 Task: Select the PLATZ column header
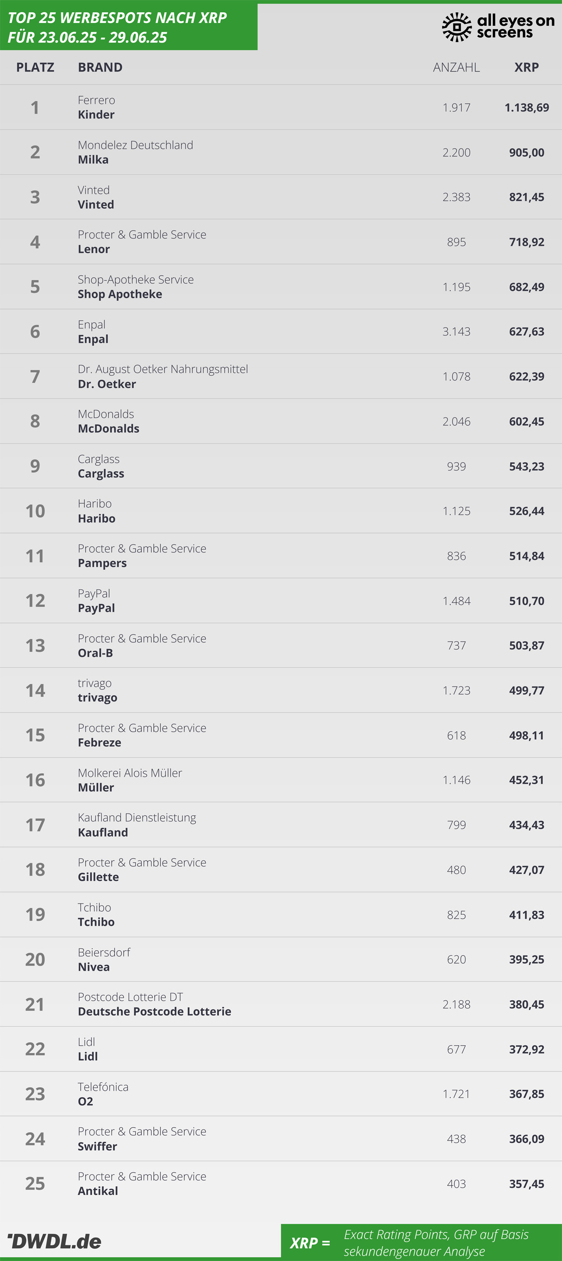(35, 67)
